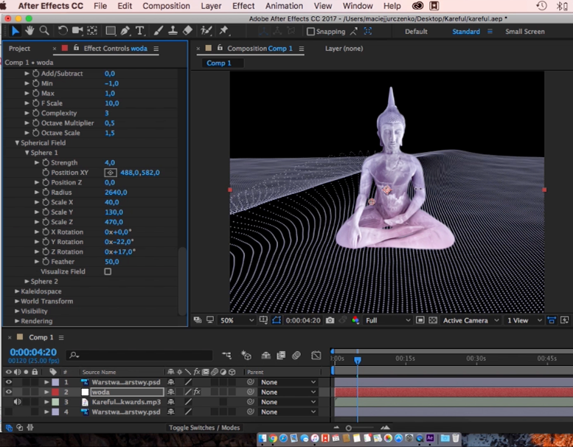The image size is (573, 447).
Task: Click current time 0:00:04:20 in viewer
Action: tap(303, 321)
